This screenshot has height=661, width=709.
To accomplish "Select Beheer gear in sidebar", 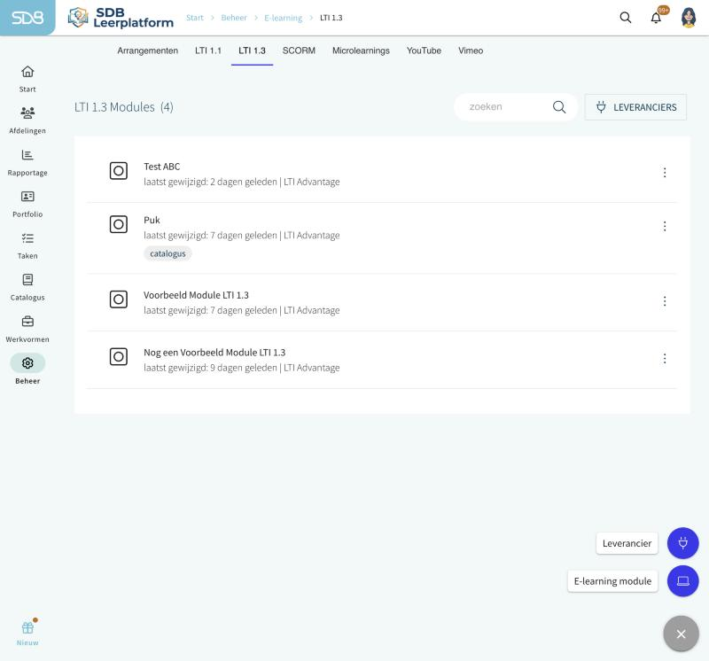I will tap(27, 363).
